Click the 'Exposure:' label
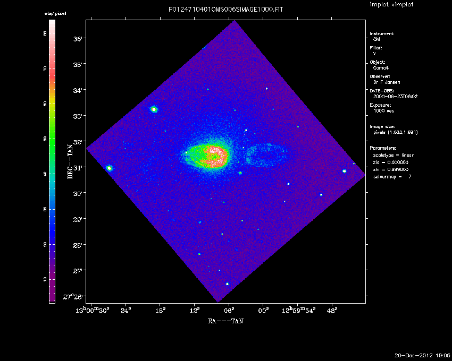 coord(380,105)
